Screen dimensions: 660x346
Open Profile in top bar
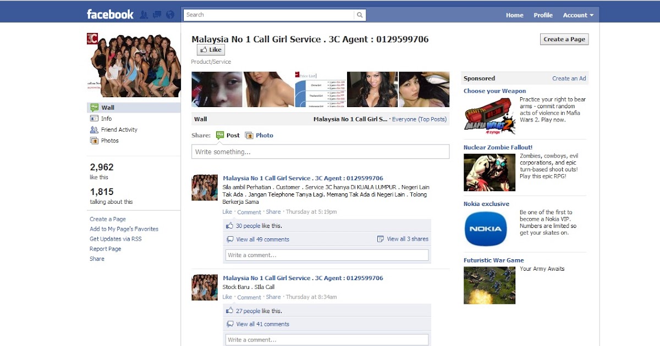tap(543, 15)
